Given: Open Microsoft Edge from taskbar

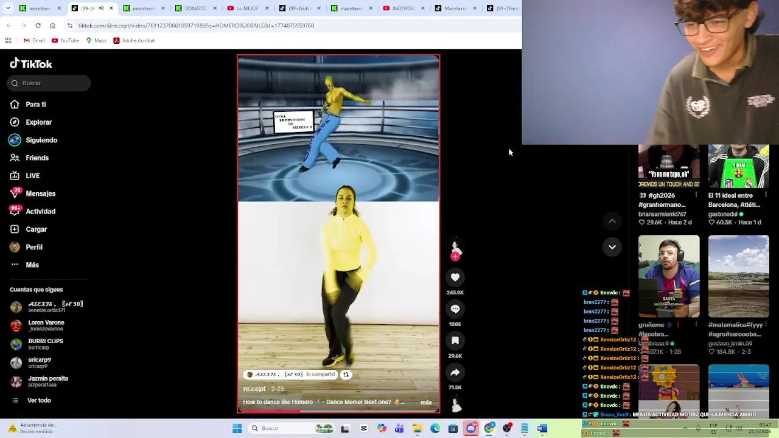Looking at the screenshot, I should click(x=435, y=429).
